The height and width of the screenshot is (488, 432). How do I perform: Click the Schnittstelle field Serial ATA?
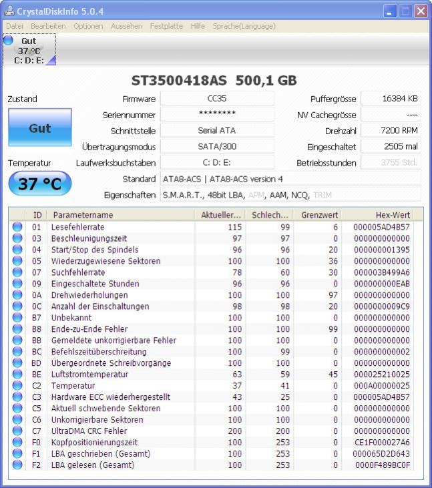click(x=217, y=130)
